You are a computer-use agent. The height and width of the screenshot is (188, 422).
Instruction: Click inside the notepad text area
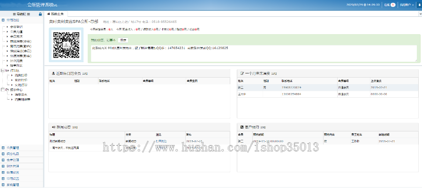tap(254, 53)
